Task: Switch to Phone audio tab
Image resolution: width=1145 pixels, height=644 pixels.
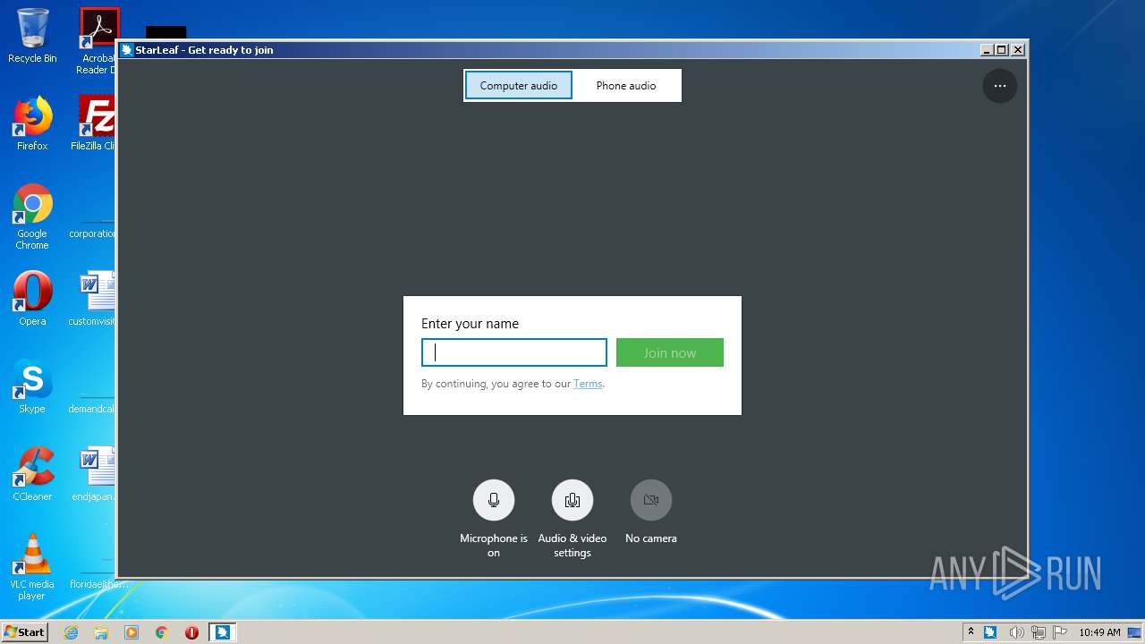Action: click(626, 86)
